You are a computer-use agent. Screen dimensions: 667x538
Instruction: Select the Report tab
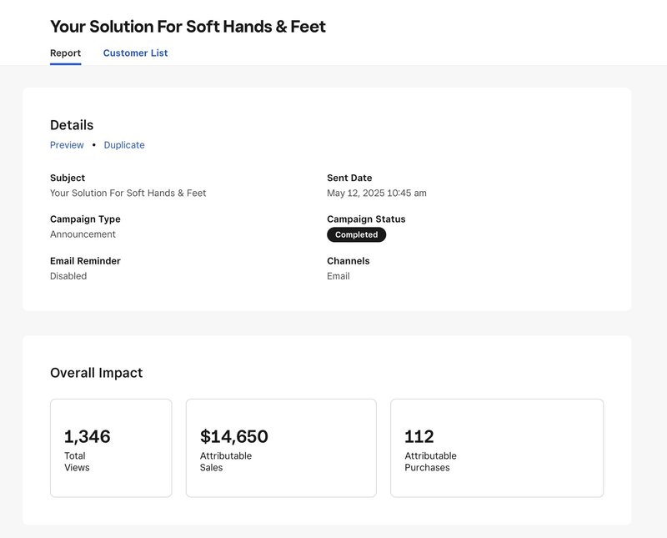(x=66, y=53)
